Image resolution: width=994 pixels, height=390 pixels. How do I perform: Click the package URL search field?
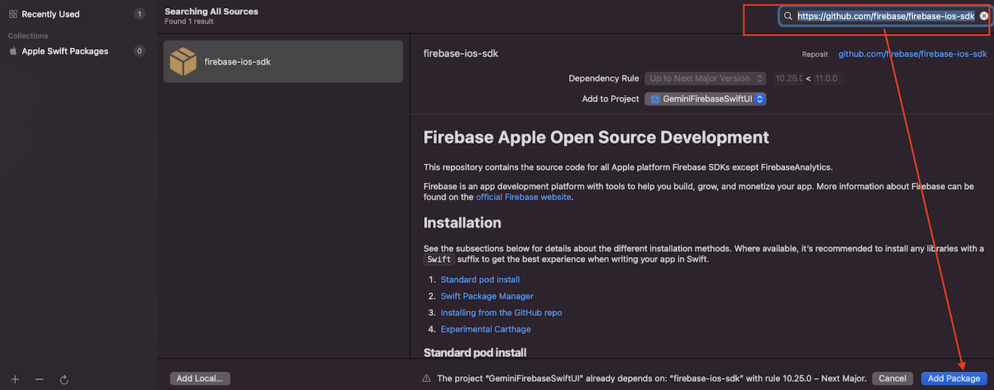[x=885, y=16]
